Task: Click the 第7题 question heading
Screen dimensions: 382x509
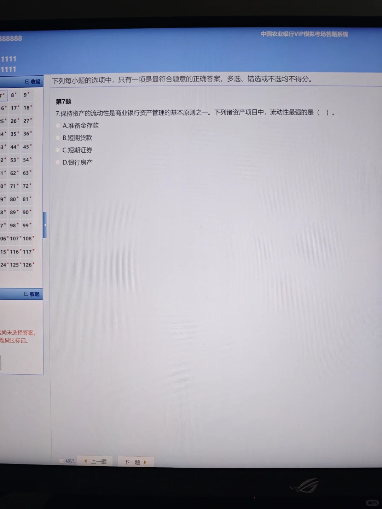Action: tap(63, 102)
